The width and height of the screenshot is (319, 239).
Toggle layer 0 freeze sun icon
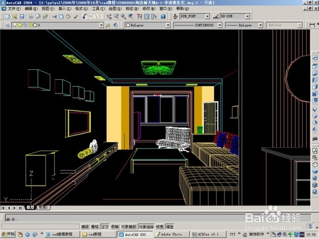(20, 25)
